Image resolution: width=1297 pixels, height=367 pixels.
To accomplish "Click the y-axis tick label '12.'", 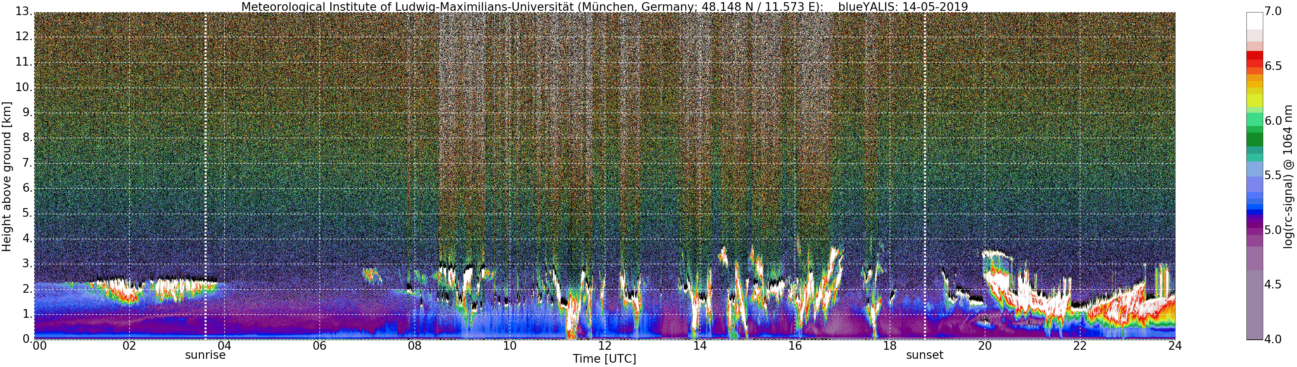I will pos(23,37).
